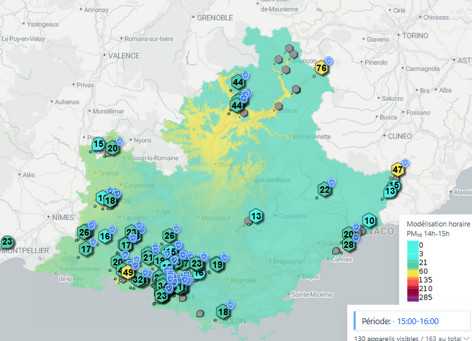
Task: Click shield badge on the 76 marker
Action: point(328,60)
